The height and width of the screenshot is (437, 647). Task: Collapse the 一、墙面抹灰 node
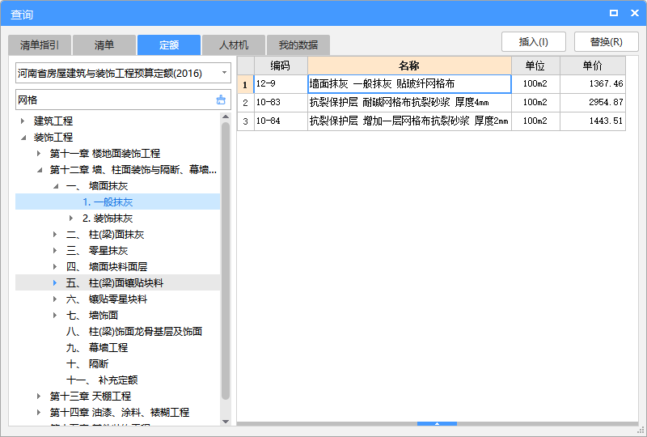click(55, 186)
